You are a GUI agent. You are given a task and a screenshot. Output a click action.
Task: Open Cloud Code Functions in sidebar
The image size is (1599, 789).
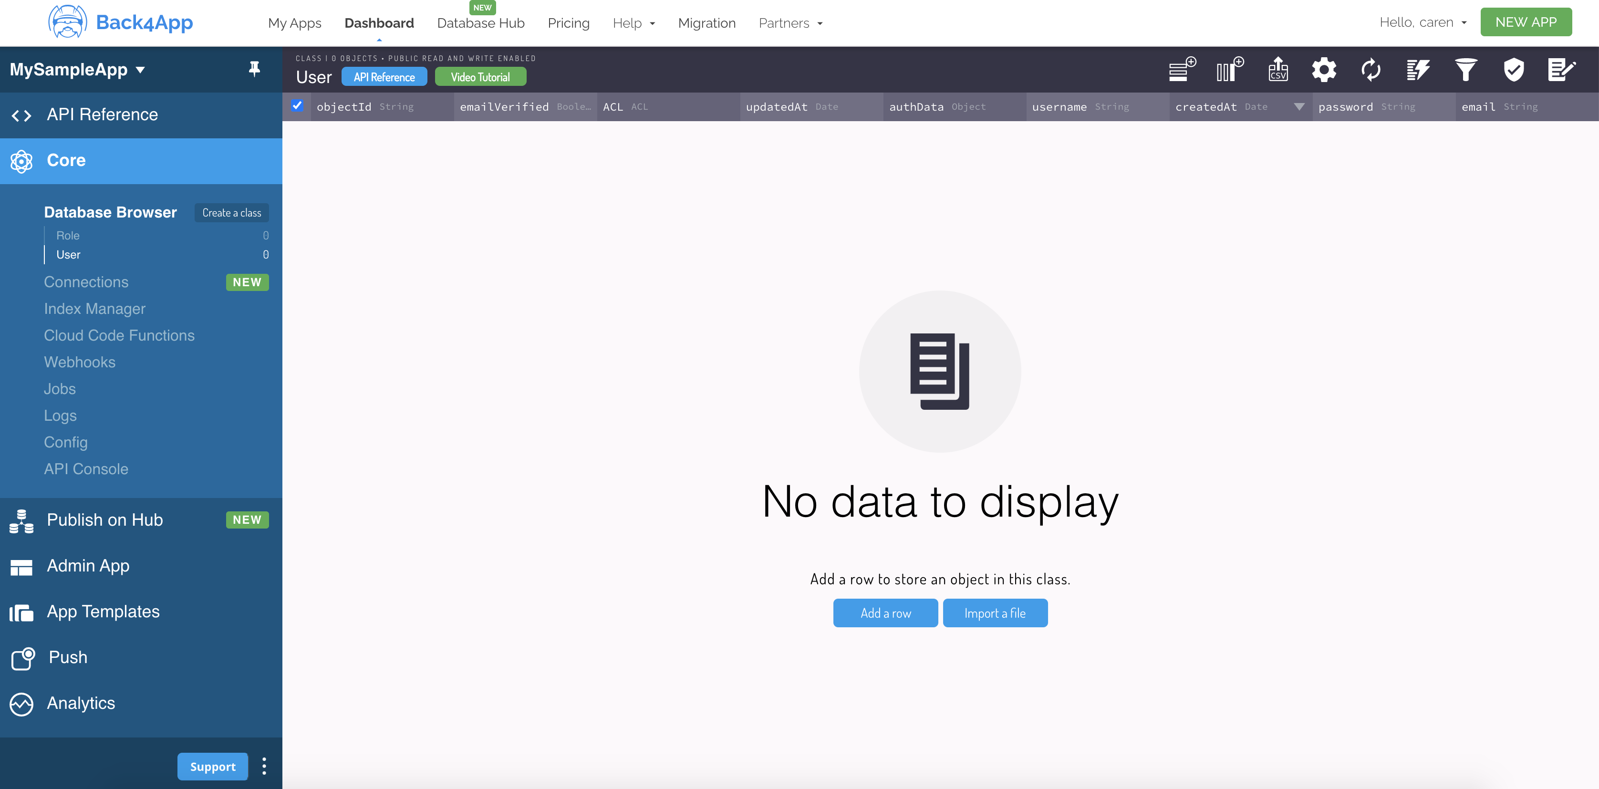[119, 335]
